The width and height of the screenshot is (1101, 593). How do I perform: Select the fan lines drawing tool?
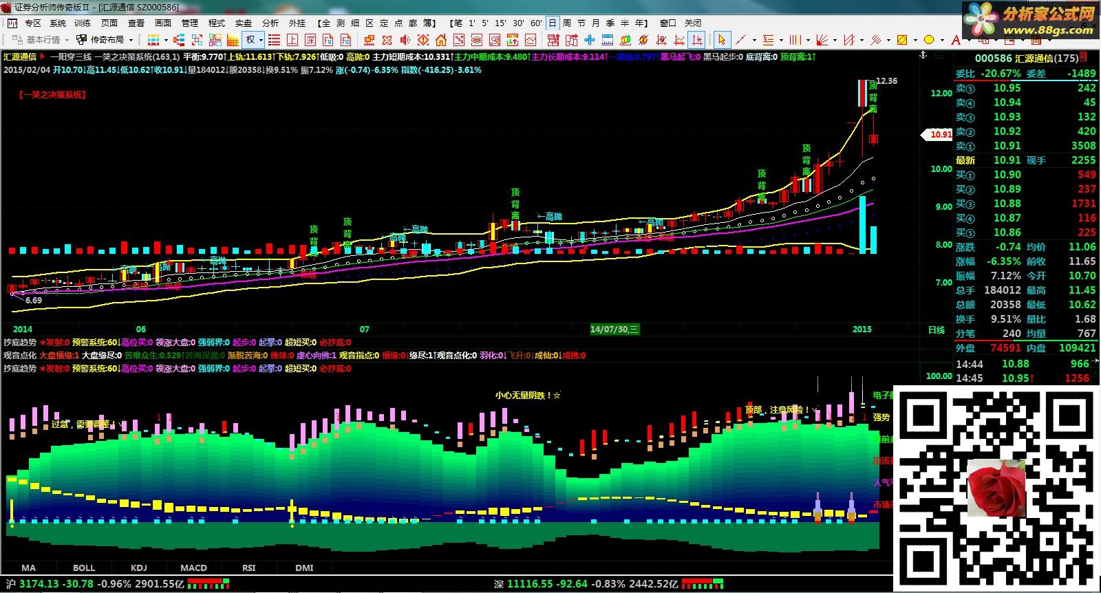pos(822,40)
